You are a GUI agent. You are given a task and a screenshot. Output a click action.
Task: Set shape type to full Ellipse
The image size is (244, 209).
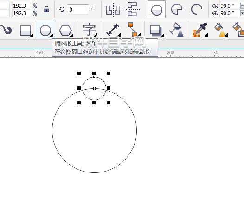coord(157,9)
